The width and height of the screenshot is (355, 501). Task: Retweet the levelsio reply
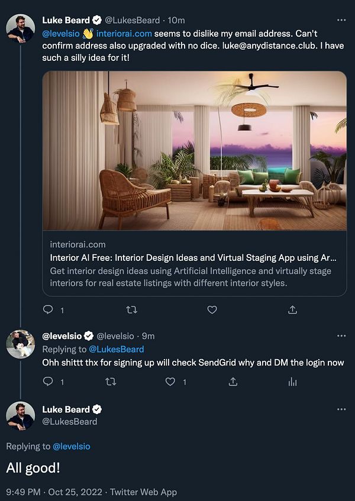pyautogui.click(x=110, y=382)
